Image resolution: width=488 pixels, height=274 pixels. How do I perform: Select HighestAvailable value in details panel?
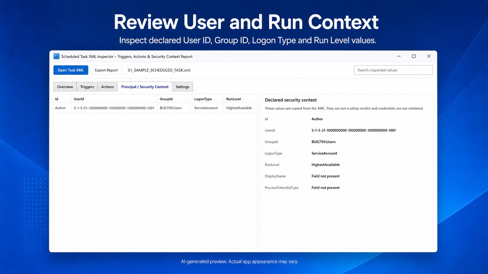pos(325,165)
